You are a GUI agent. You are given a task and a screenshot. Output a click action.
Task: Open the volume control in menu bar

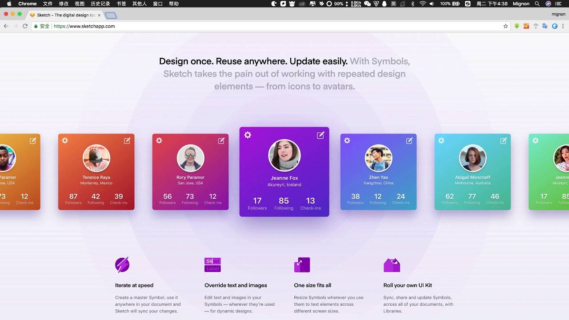pos(432,4)
